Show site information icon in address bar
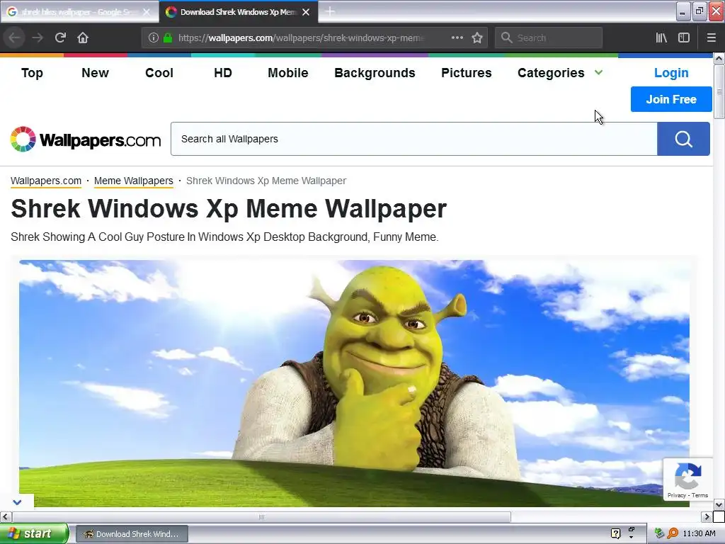This screenshot has width=725, height=544. click(x=153, y=38)
